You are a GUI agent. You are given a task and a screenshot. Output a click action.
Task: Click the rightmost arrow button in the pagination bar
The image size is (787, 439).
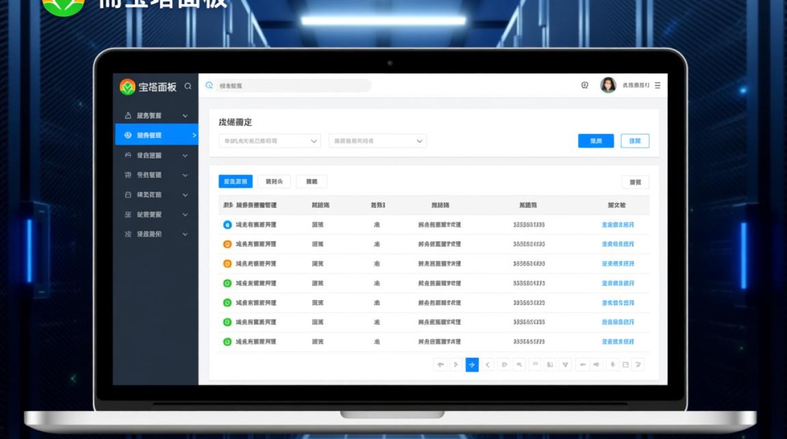click(x=638, y=365)
